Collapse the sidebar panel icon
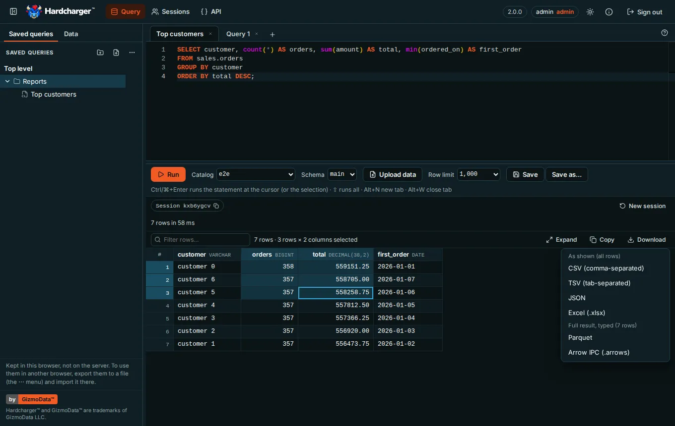 pyautogui.click(x=13, y=11)
